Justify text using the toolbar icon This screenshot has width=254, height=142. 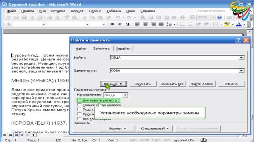pos(161,24)
